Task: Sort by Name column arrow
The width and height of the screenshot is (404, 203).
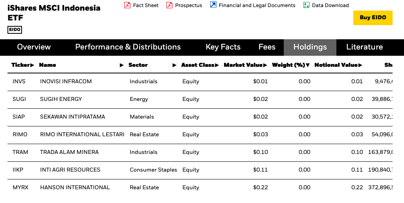Action: 122,65
